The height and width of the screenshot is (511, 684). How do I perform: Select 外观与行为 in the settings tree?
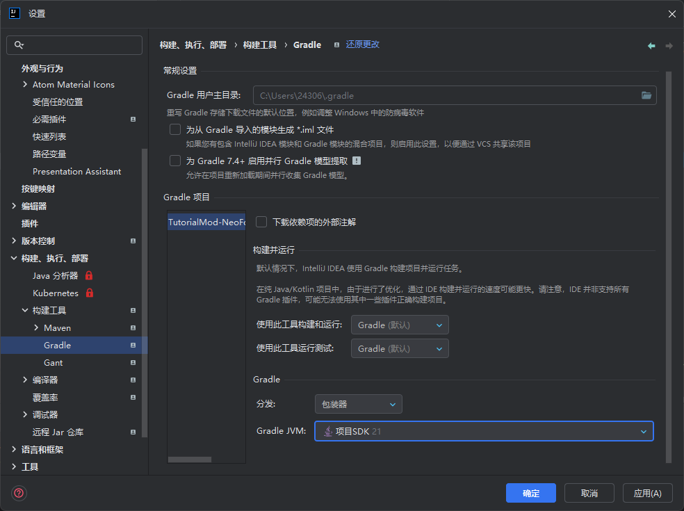42,69
